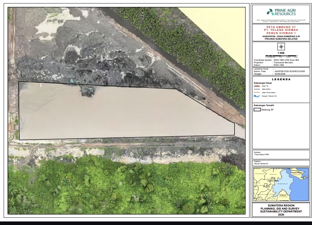
Task: Click the 'LEGENDA' heading
Action: (281, 79)
